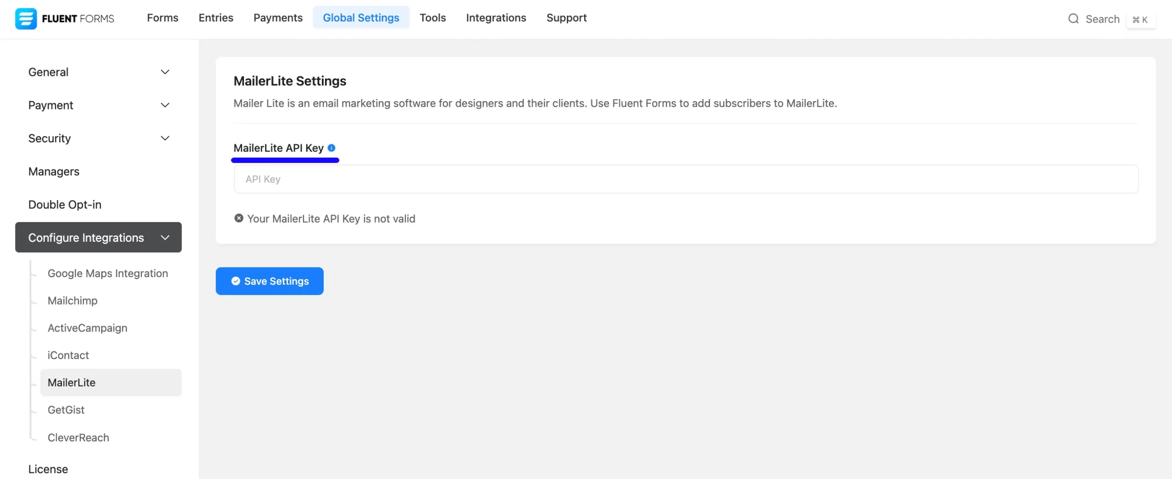The height and width of the screenshot is (479, 1172).
Task: Expand the Payment section chevron
Action: pyautogui.click(x=165, y=105)
